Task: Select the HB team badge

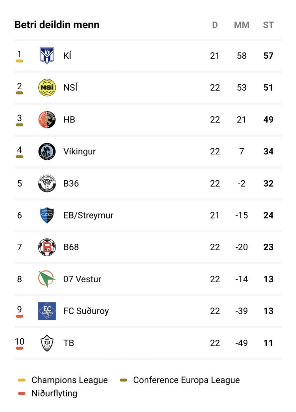Action: pos(47,120)
